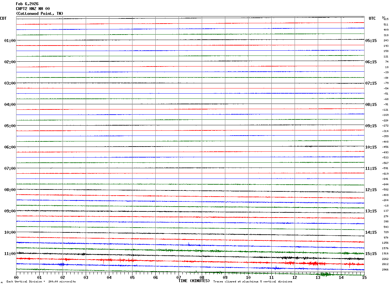This screenshot has height=286, width=390.
Task: Click the DC offset value '2966'
Action: 385,270
